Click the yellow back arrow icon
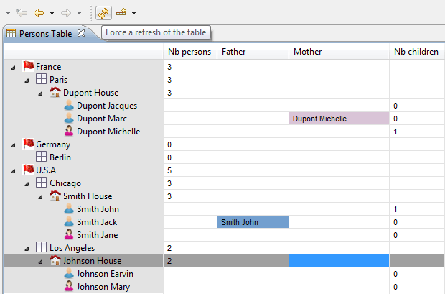The height and width of the screenshot is (294, 445). (x=39, y=13)
